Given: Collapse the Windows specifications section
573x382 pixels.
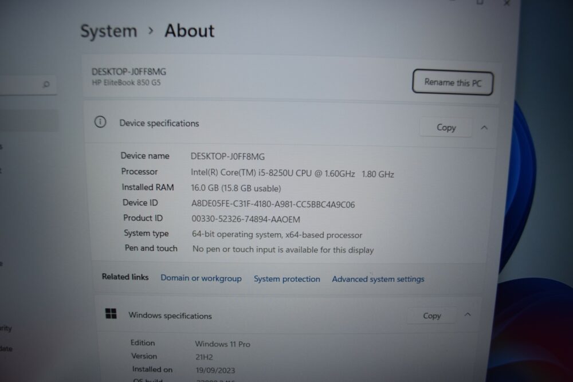Looking at the screenshot, I should 468,314.
